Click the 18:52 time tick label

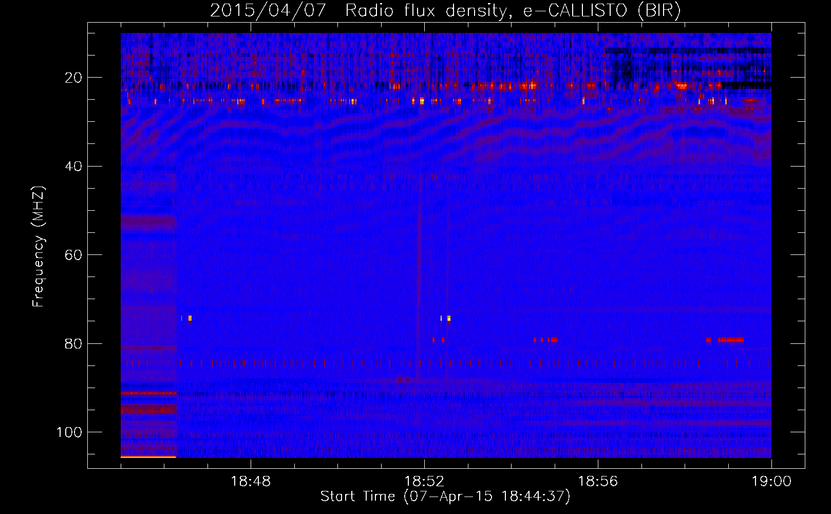(424, 482)
